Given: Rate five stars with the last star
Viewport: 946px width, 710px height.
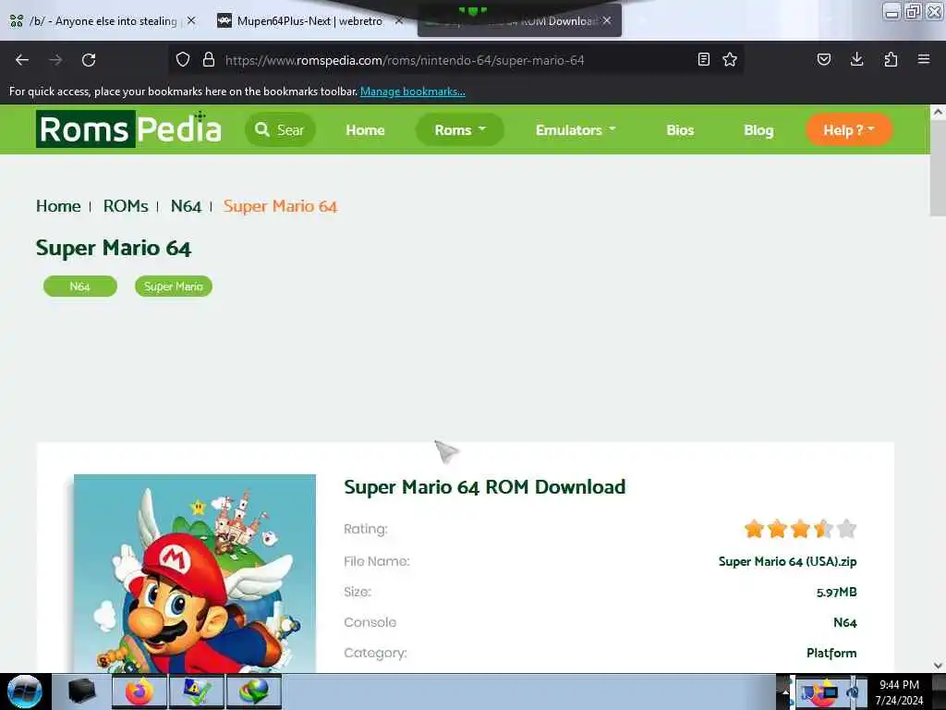Looking at the screenshot, I should tap(847, 529).
